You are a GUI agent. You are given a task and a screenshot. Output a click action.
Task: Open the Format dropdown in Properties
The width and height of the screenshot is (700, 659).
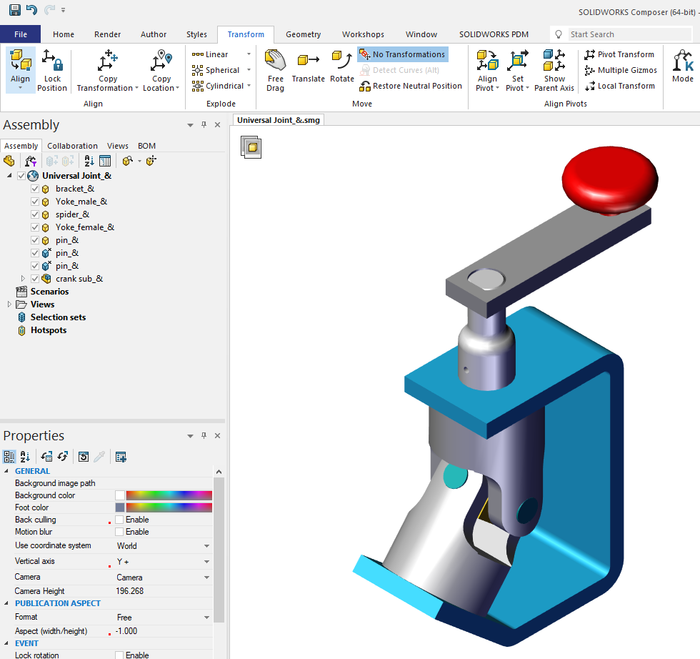pyautogui.click(x=207, y=618)
